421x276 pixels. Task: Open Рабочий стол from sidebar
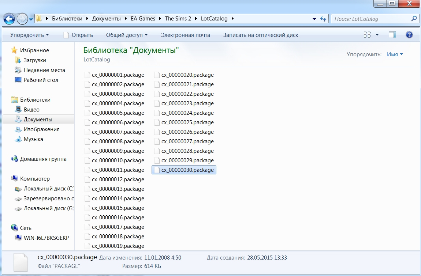tap(41, 80)
